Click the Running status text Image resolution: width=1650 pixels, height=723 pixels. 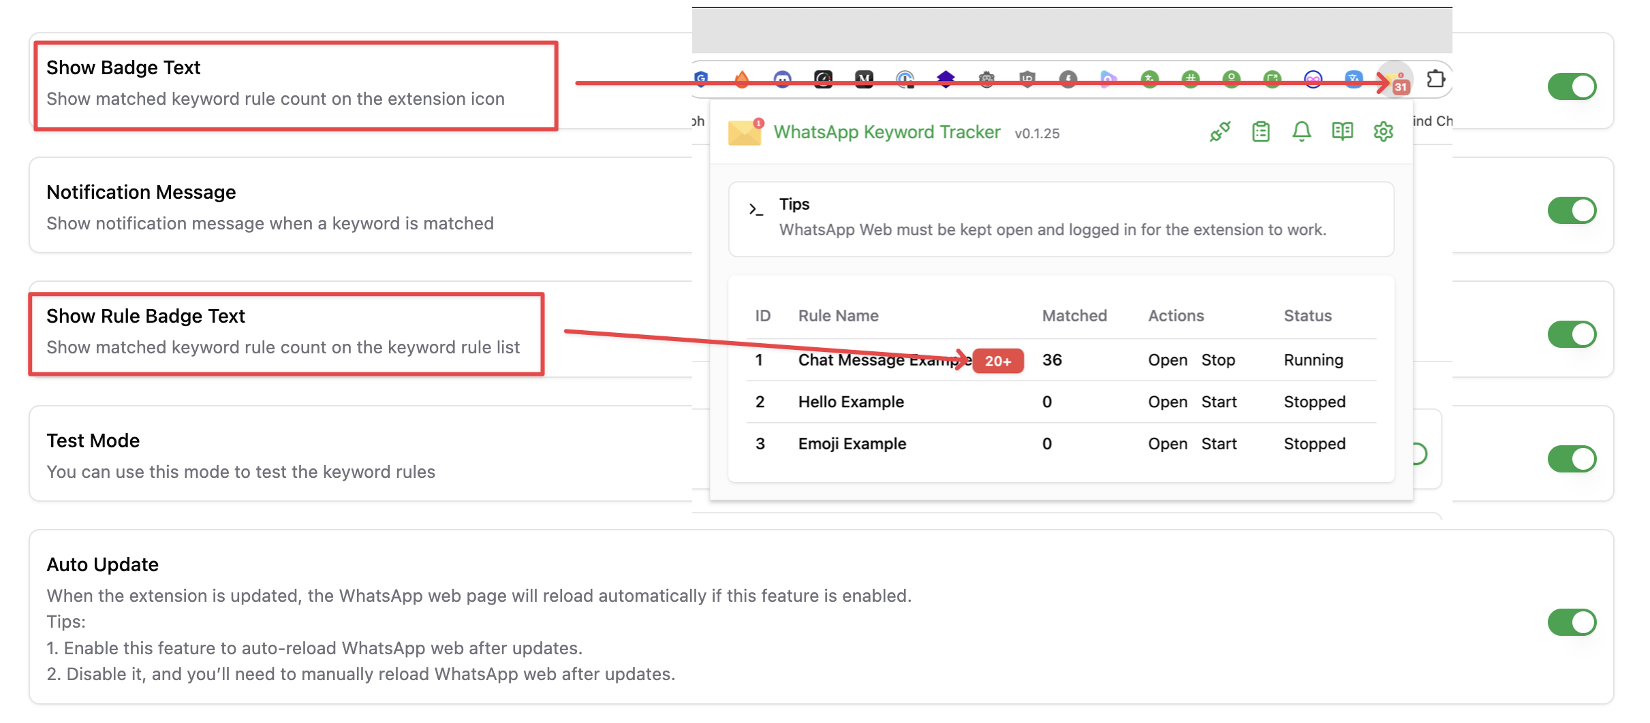(x=1313, y=360)
